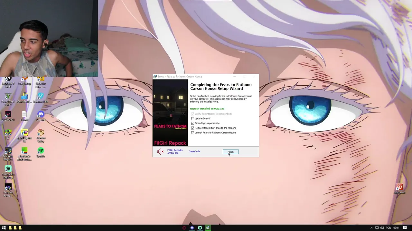Uncheck Launch Fears to Fathom: Carson House
This screenshot has width=412, height=231.
[192, 133]
